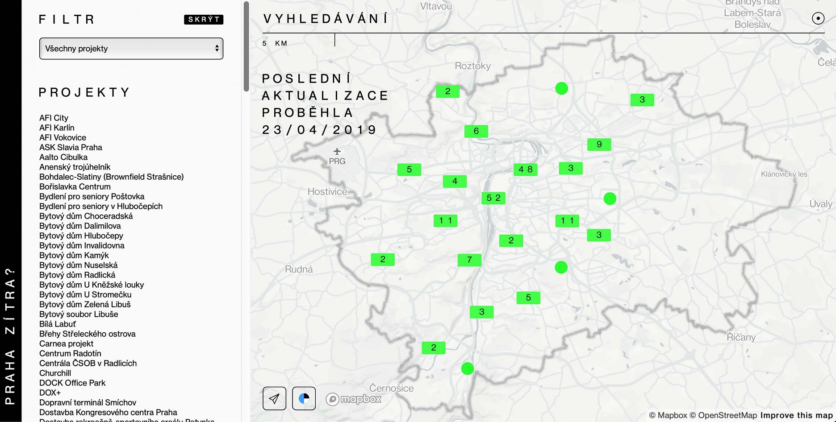Select the green cluster marker labeled 9
This screenshot has width=836, height=422.
pos(599,145)
